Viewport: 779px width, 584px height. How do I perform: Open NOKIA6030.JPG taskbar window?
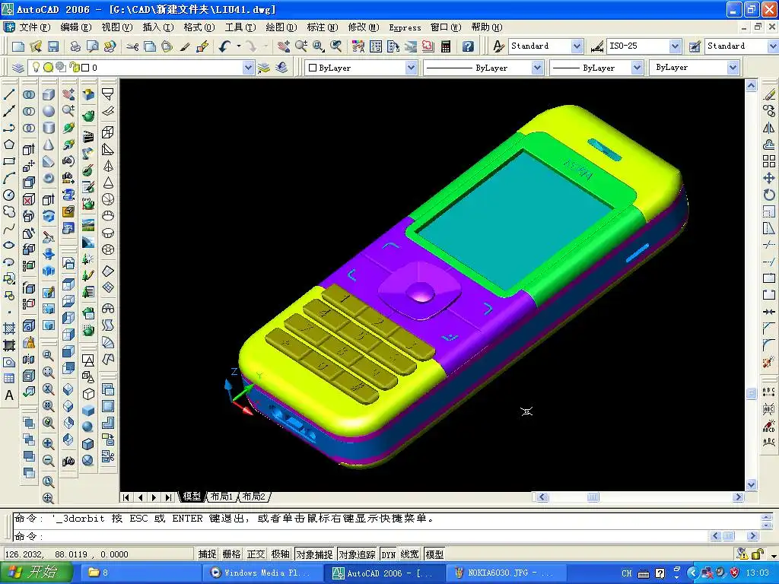pos(505,573)
